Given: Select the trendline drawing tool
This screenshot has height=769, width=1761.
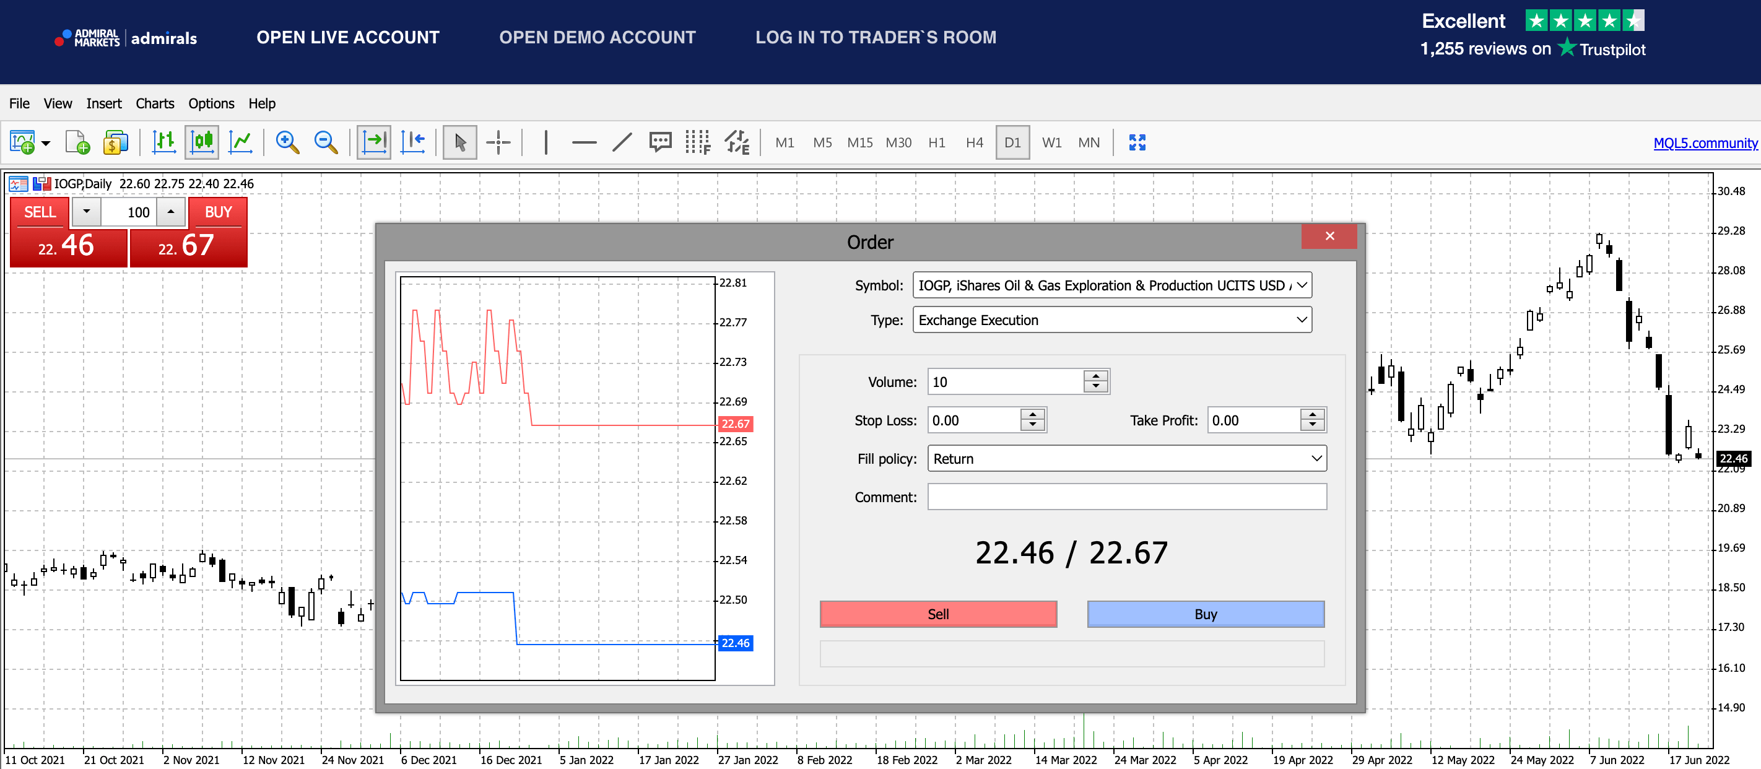Looking at the screenshot, I should [x=622, y=143].
